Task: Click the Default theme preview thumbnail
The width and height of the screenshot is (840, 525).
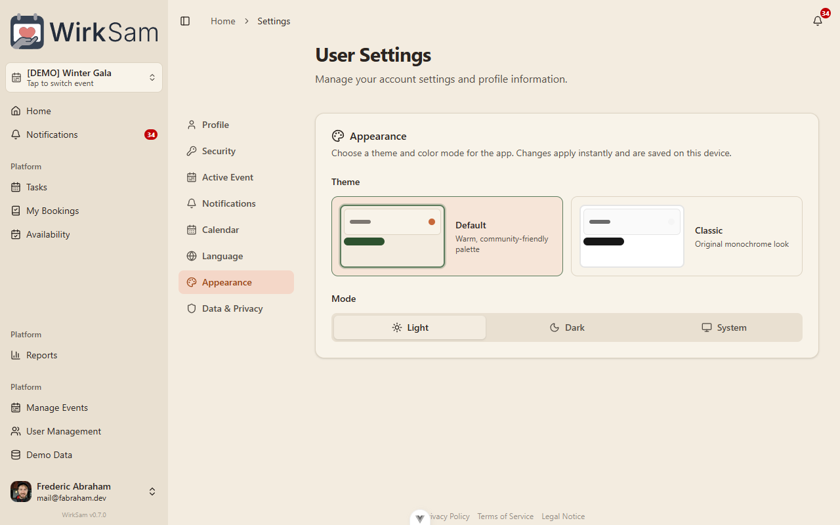Action: [x=392, y=236]
